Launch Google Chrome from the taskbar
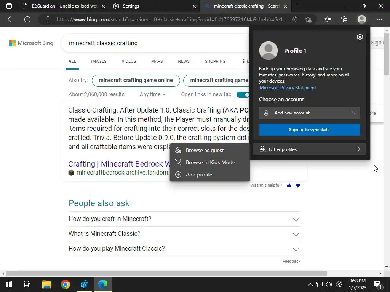 66,284
